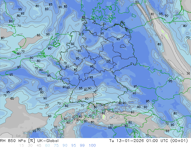The height and width of the screenshot is (148, 191).
Task: Click the forecast step text '(00+01)'
Action: click(179, 141)
